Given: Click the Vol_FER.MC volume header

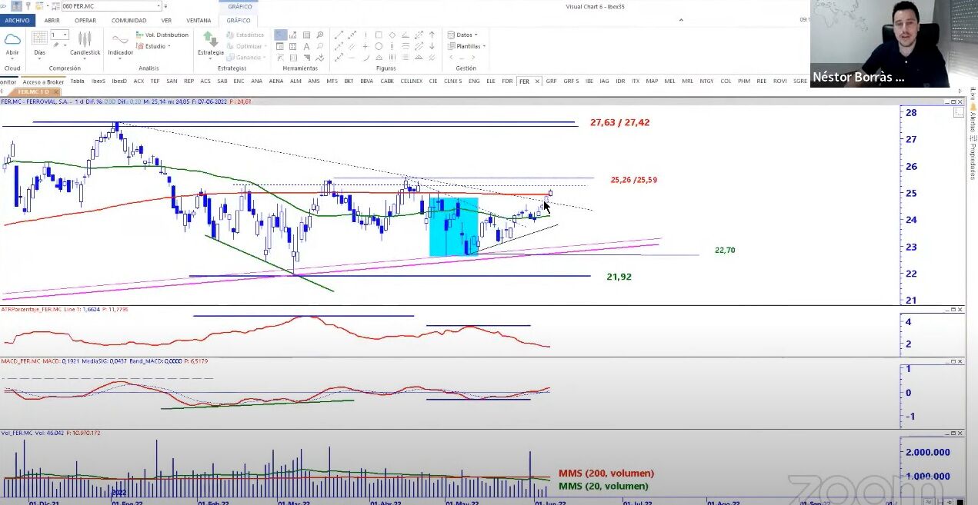Looking at the screenshot, I should click(x=51, y=433).
